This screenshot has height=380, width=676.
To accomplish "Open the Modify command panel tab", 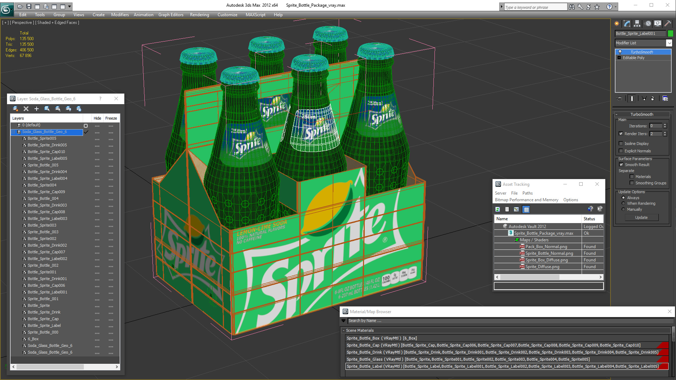I will point(627,24).
